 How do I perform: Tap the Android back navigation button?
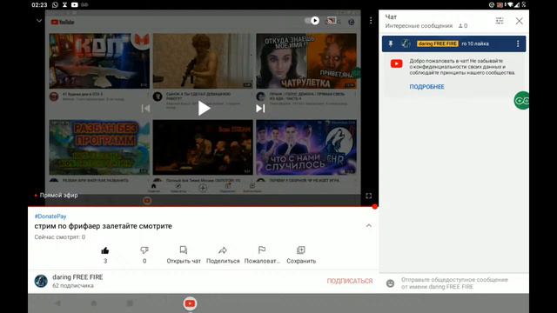(x=57, y=303)
